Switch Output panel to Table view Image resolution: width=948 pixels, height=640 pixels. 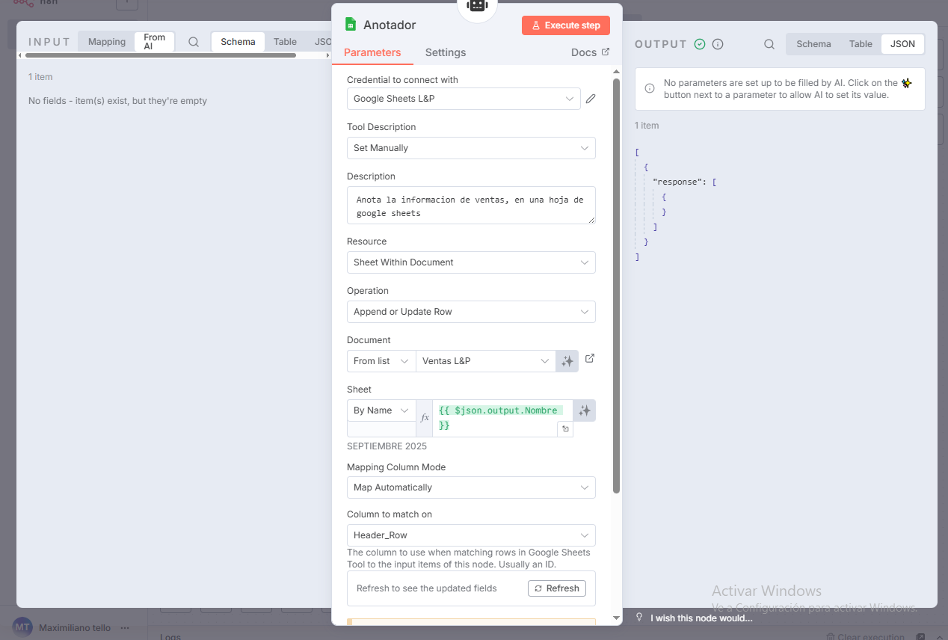coord(861,44)
